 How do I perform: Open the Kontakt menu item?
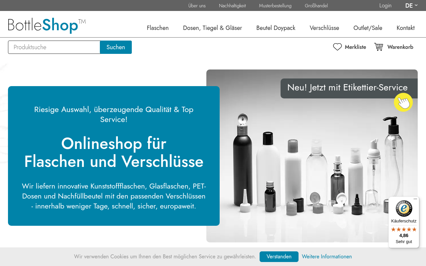(x=406, y=28)
